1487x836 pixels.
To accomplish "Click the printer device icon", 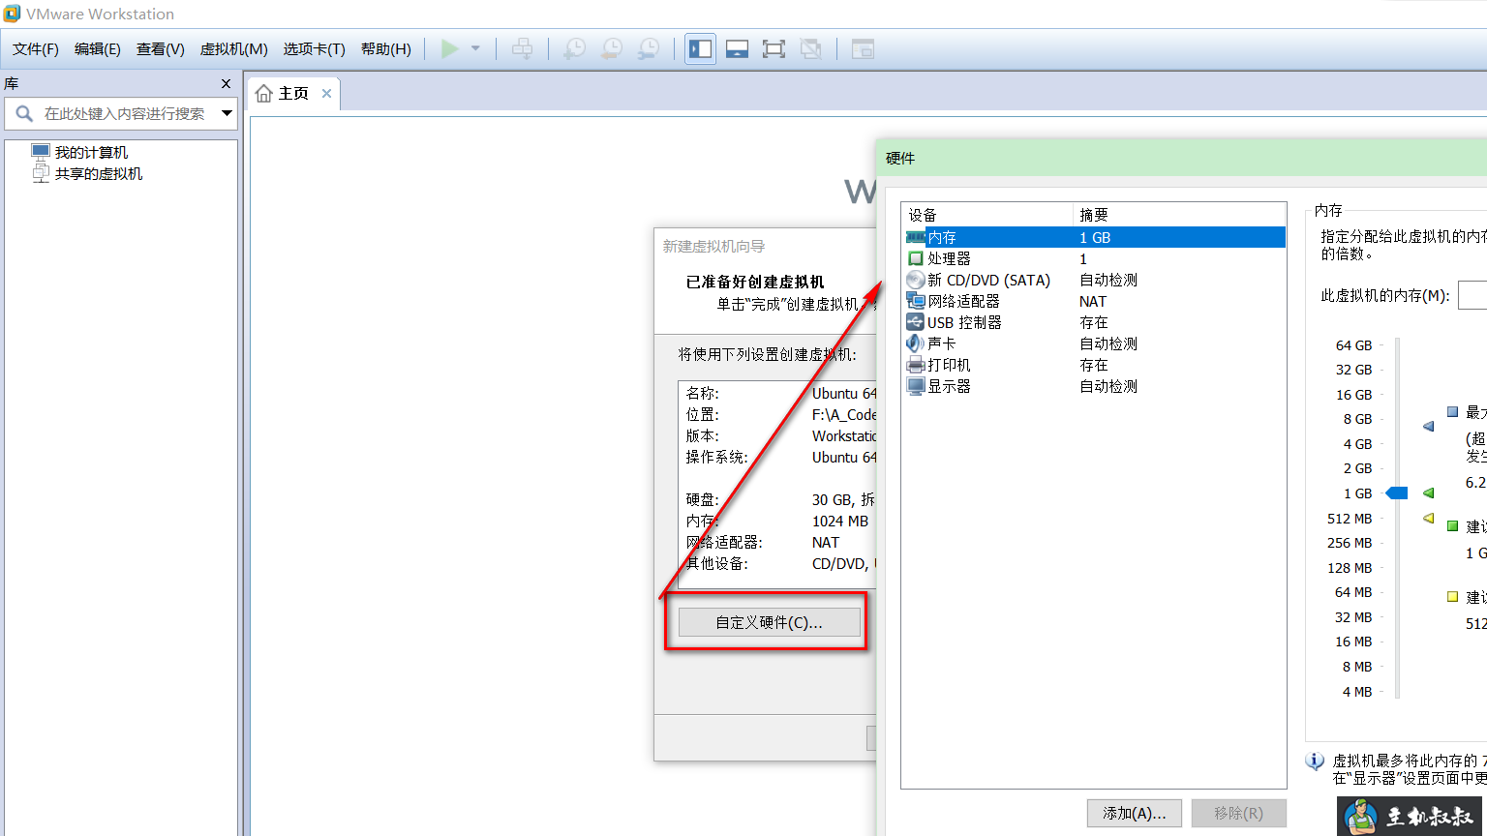I will click(x=915, y=365).
